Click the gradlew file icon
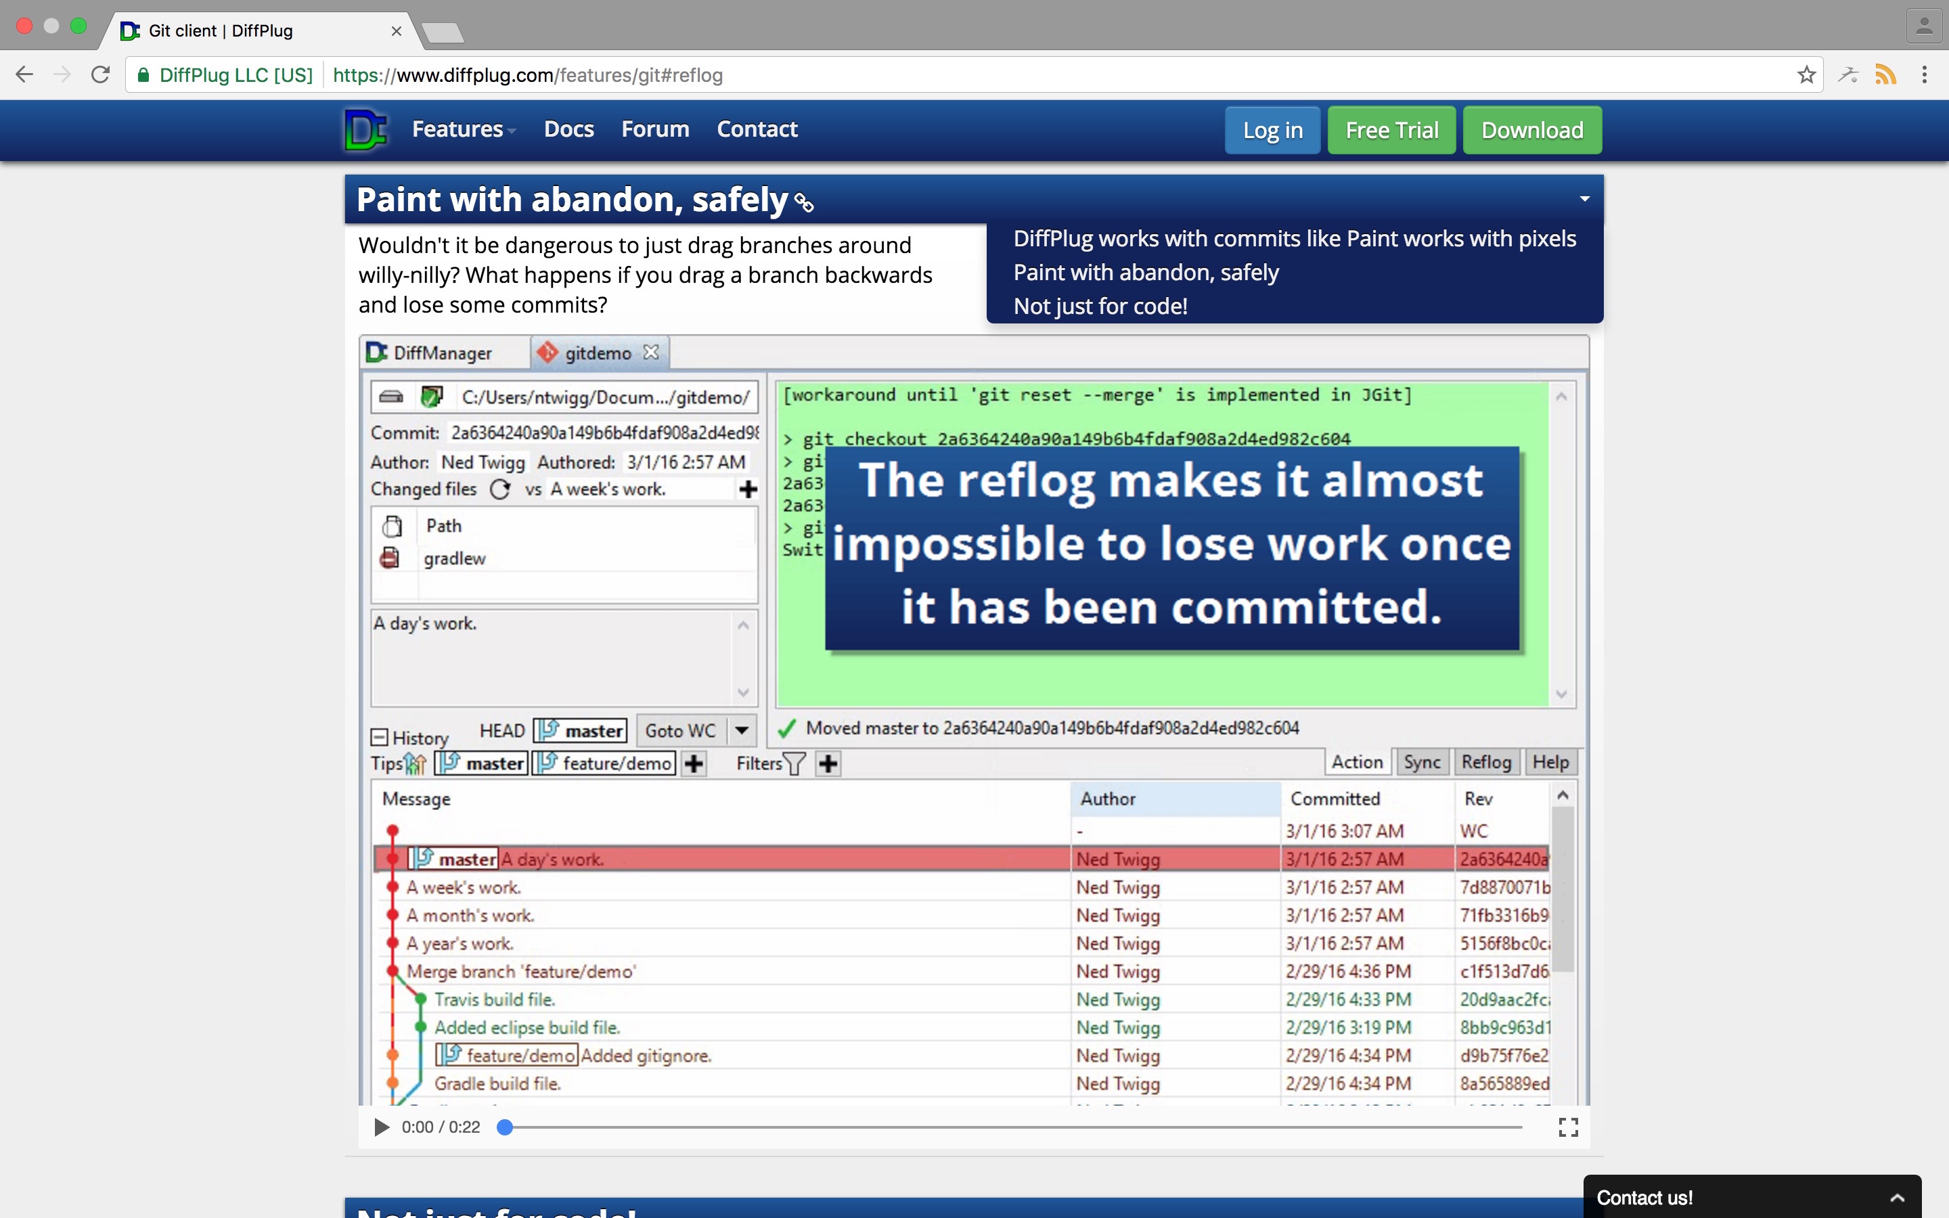 point(390,558)
